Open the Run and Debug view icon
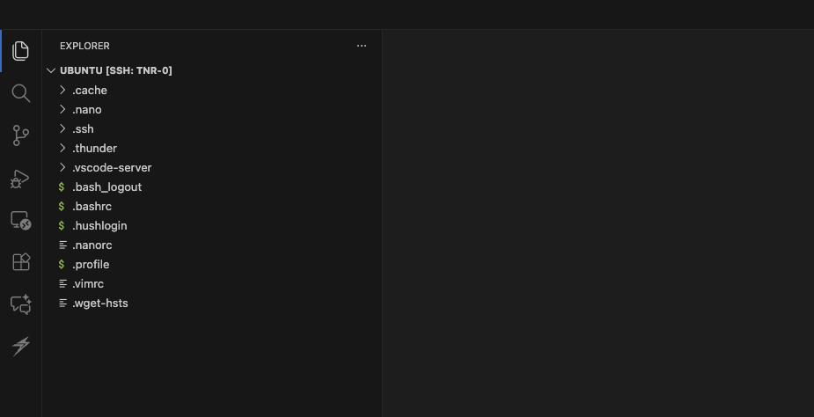The width and height of the screenshot is (814, 417). (20, 179)
